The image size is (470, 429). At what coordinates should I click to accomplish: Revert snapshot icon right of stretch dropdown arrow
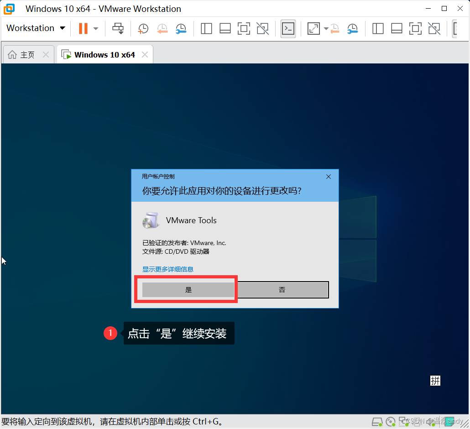coord(334,29)
